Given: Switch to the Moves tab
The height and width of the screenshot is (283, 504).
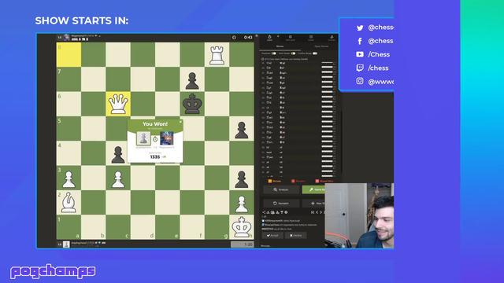Looking at the screenshot, I should (x=280, y=46).
